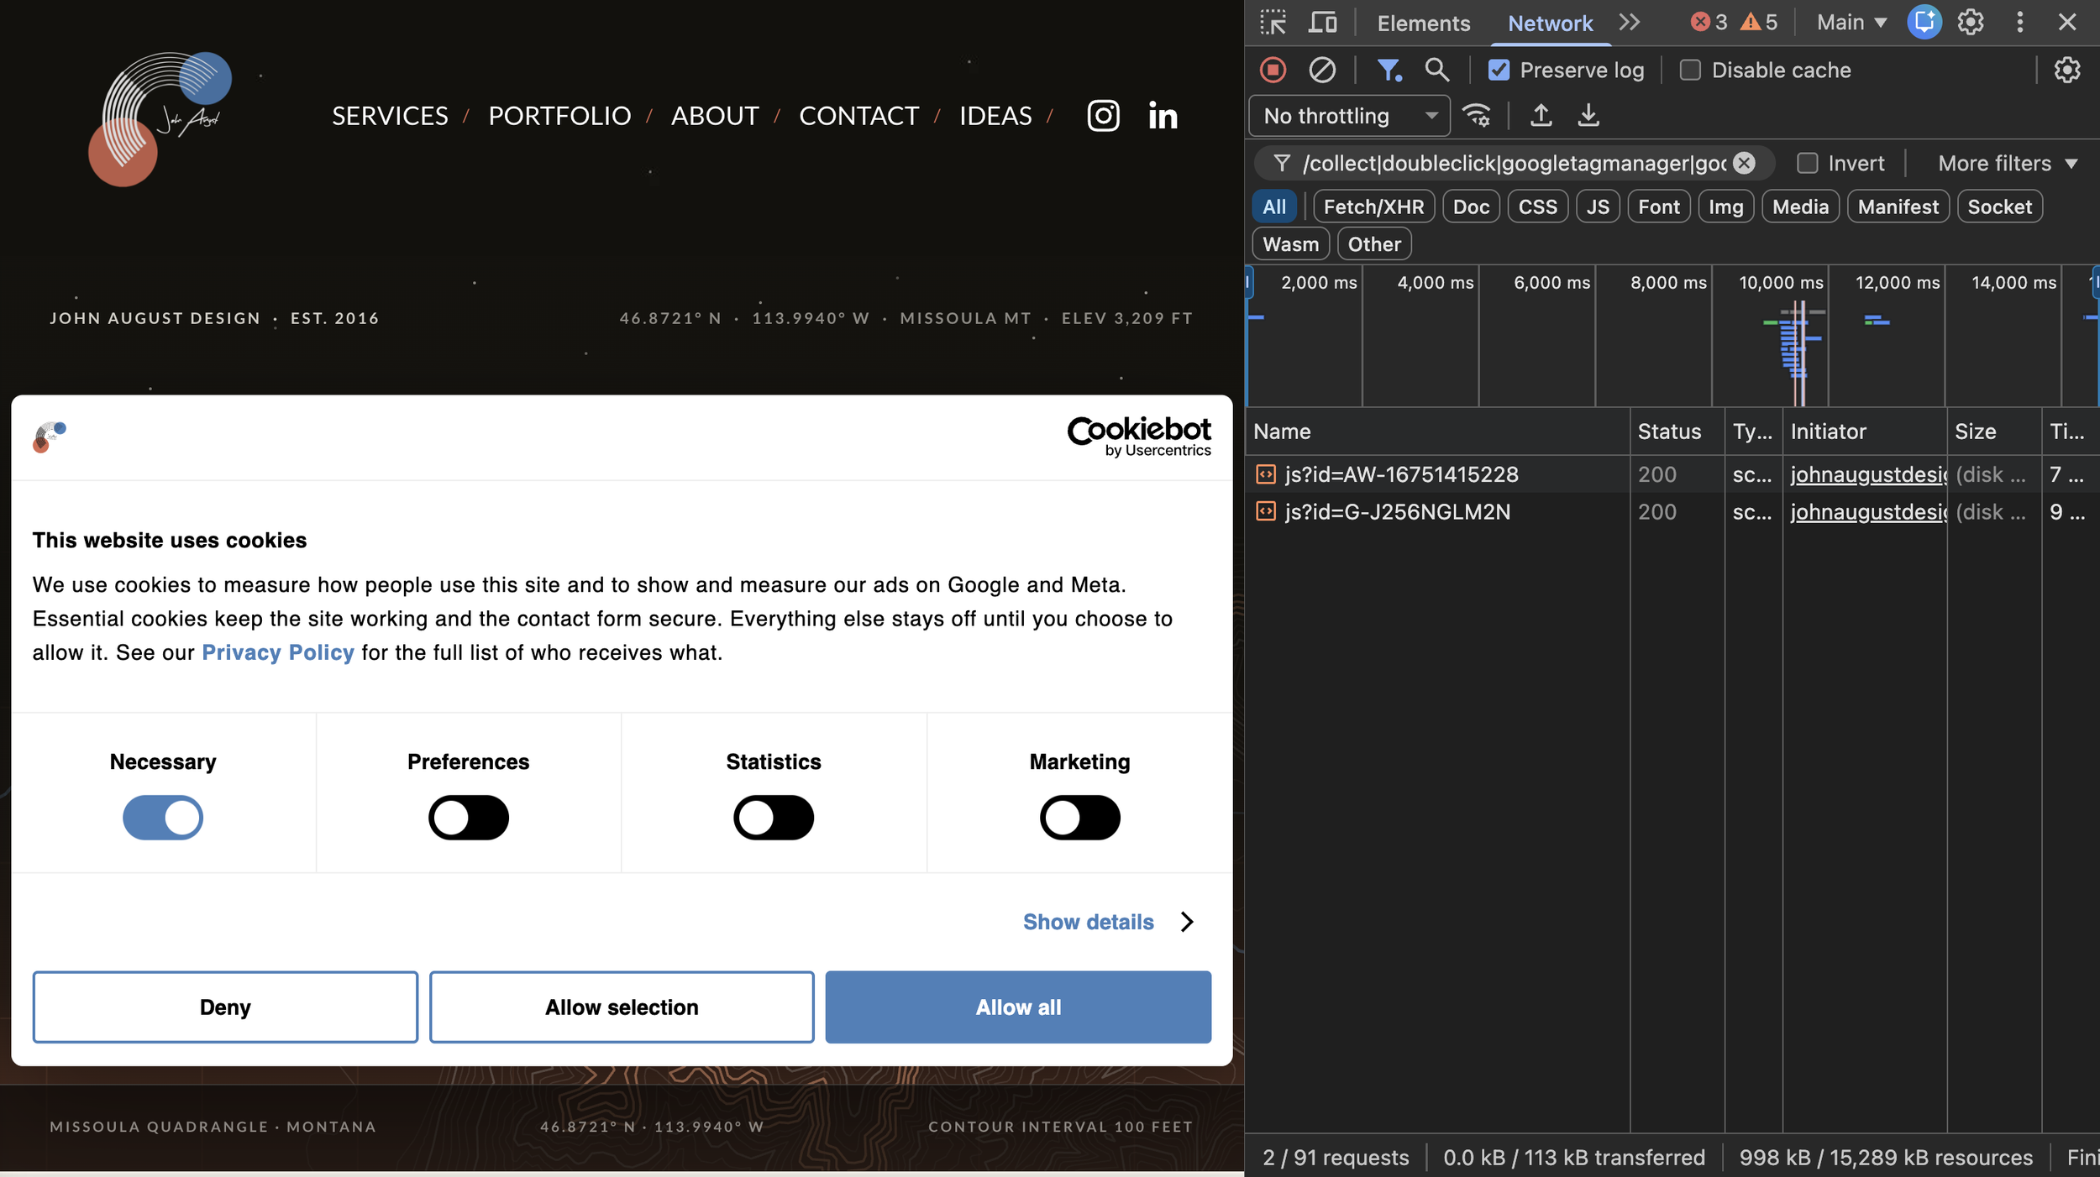Filter requests by Socket type
Screen dimensions: 2100x1177
(1999, 207)
